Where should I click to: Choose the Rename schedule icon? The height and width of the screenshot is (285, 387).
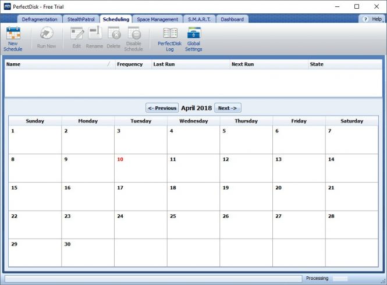(x=94, y=37)
